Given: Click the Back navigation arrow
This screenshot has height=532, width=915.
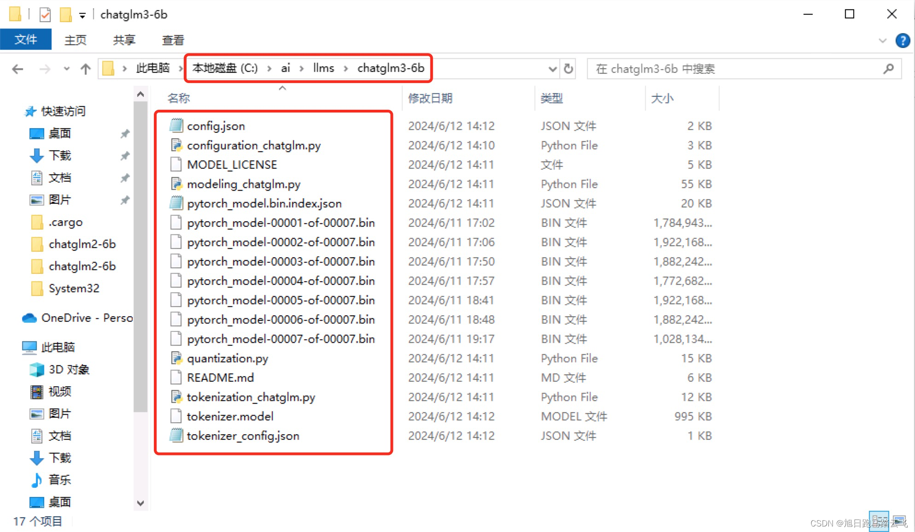Looking at the screenshot, I should coord(18,69).
